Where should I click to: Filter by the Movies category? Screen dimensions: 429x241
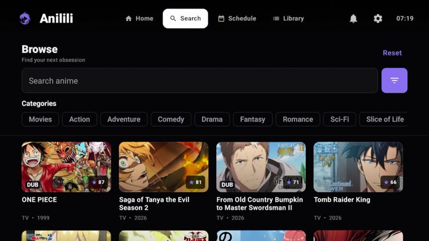[x=40, y=119]
